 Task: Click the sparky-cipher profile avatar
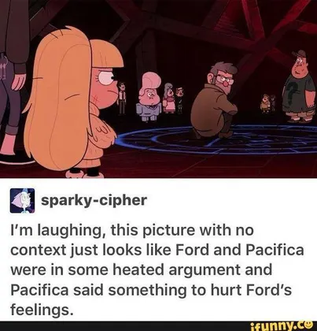pos(22,200)
